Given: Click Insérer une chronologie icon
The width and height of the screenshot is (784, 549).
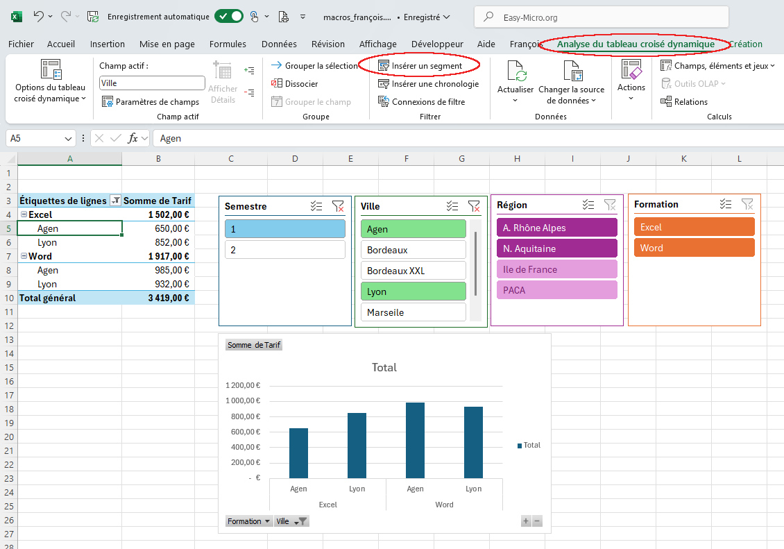Looking at the screenshot, I should (x=384, y=84).
